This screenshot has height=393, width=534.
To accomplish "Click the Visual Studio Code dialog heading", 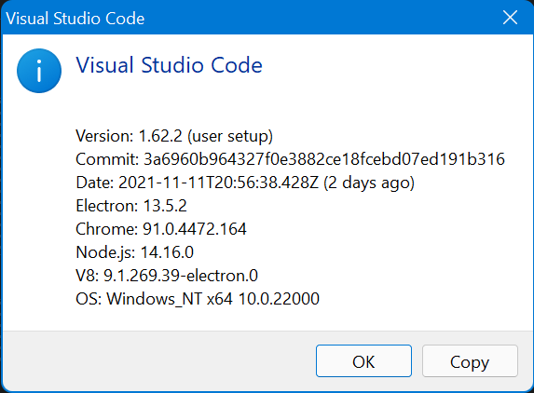I will click(170, 64).
